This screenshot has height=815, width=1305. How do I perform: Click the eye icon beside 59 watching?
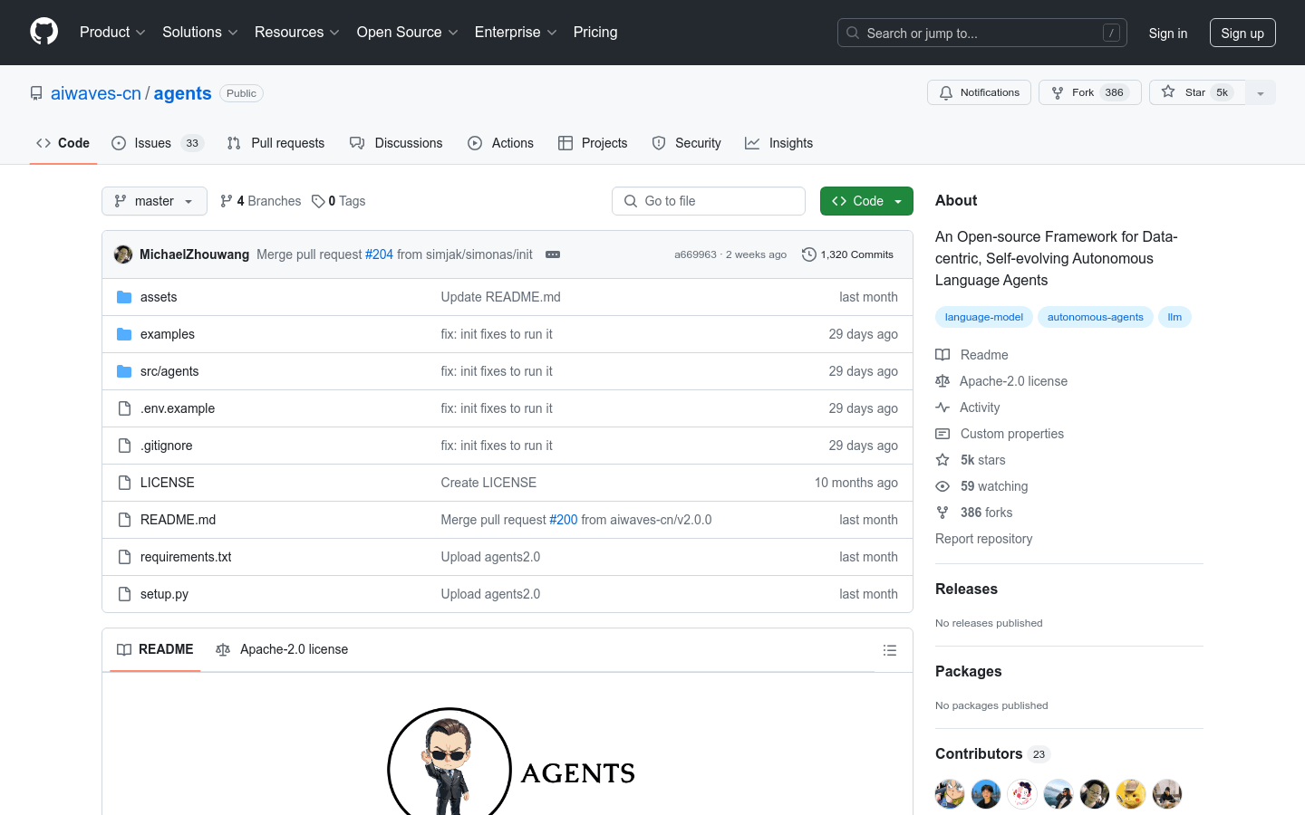point(942,486)
